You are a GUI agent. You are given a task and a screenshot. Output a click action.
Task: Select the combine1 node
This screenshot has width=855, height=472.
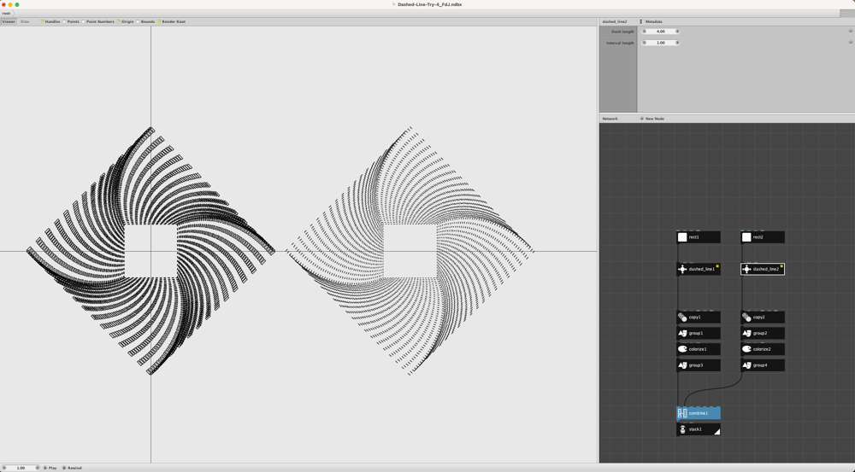coord(699,413)
